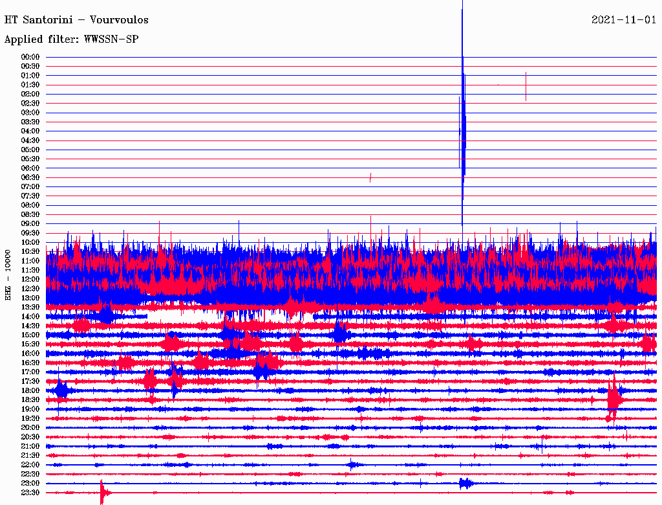Click the 21:00 time label
Screen dimensions: 662x505
coord(30,446)
